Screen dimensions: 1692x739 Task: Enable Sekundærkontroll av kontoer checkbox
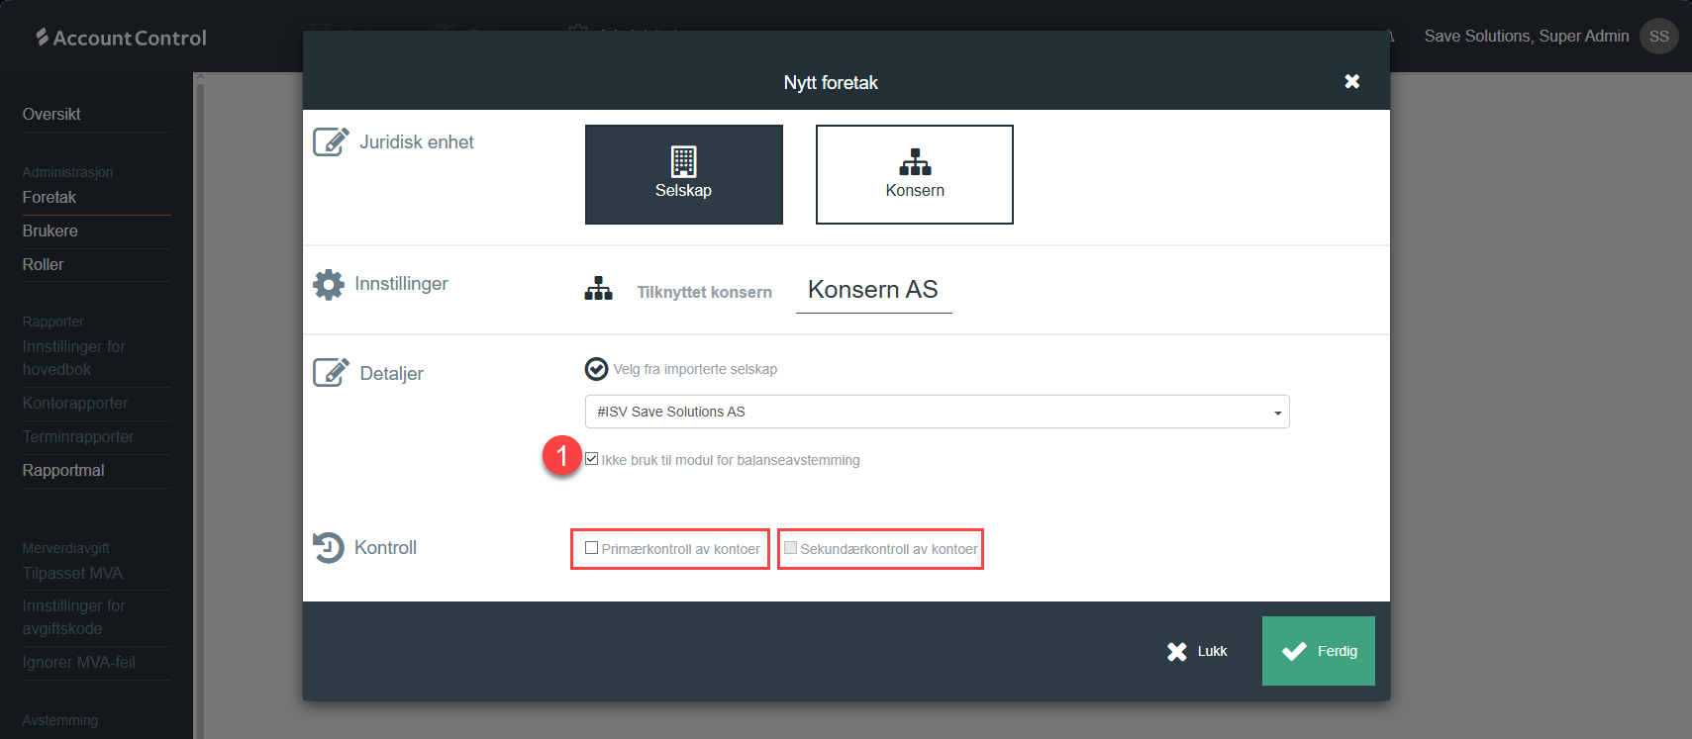(x=790, y=548)
